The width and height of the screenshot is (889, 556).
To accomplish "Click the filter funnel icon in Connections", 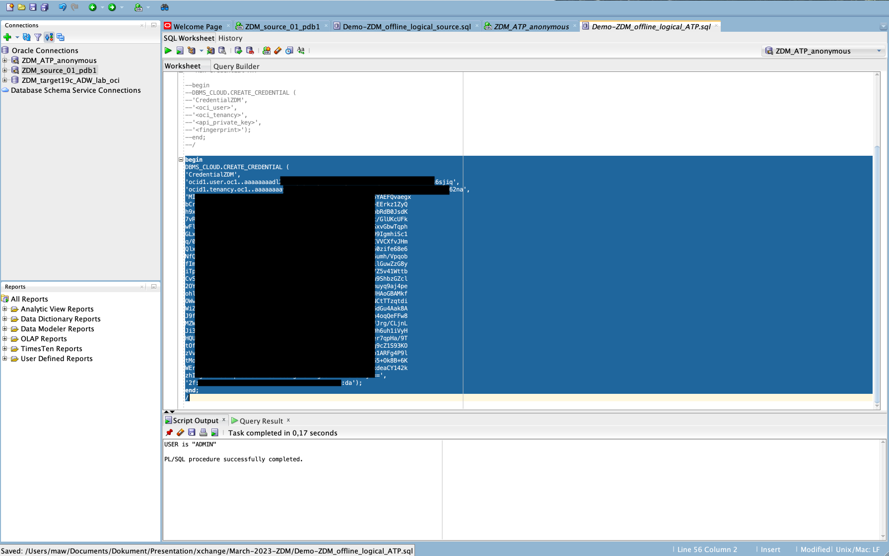I will click(x=38, y=37).
